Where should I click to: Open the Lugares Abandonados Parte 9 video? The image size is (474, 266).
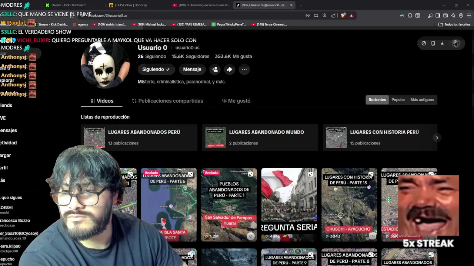pos(289,257)
